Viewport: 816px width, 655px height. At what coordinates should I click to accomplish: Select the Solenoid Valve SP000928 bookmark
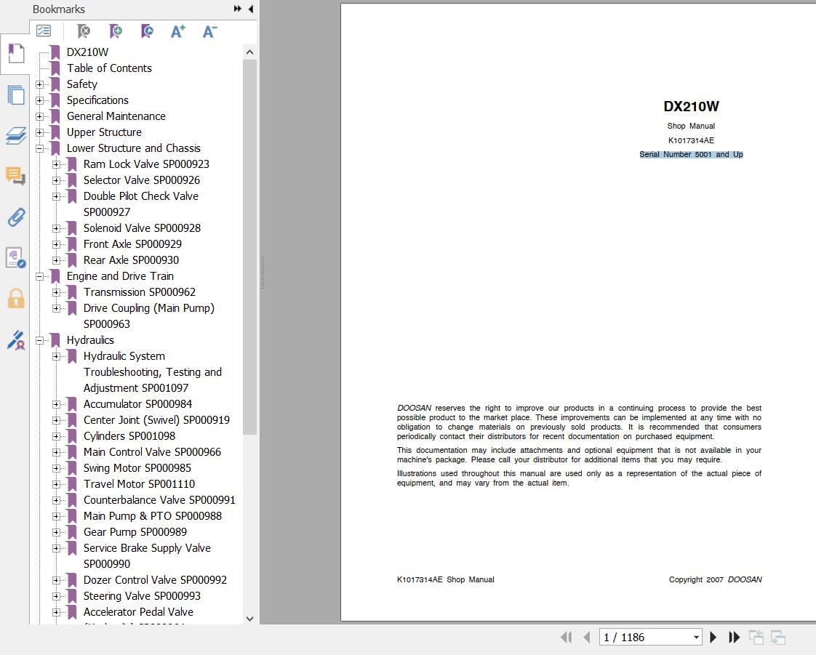tap(142, 228)
